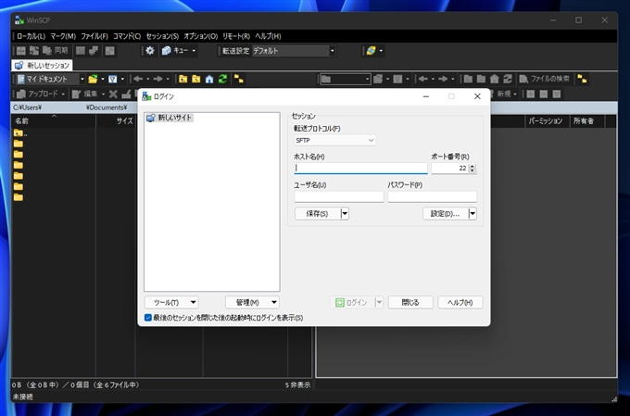The image size is (630, 416).
Task: Expand the 設定 button dropdown arrow
Action: coord(472,213)
